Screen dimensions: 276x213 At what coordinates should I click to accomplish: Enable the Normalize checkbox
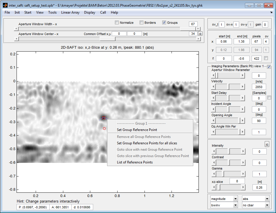pyautogui.click(x=117, y=23)
